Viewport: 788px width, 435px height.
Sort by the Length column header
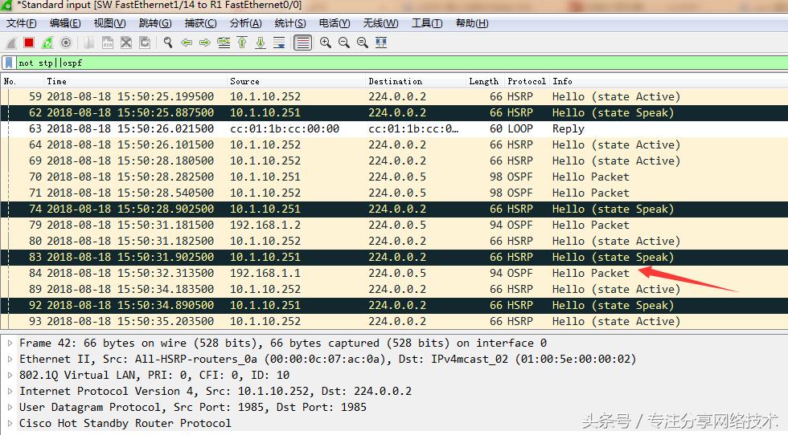[484, 81]
